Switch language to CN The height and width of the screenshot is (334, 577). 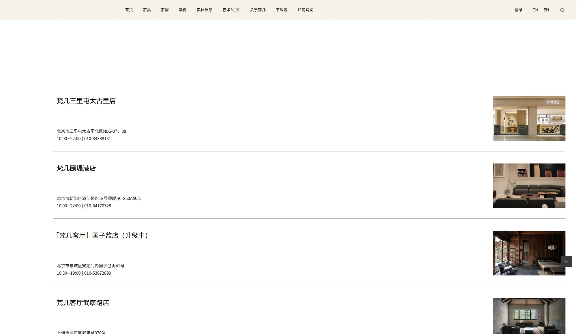[x=535, y=10]
